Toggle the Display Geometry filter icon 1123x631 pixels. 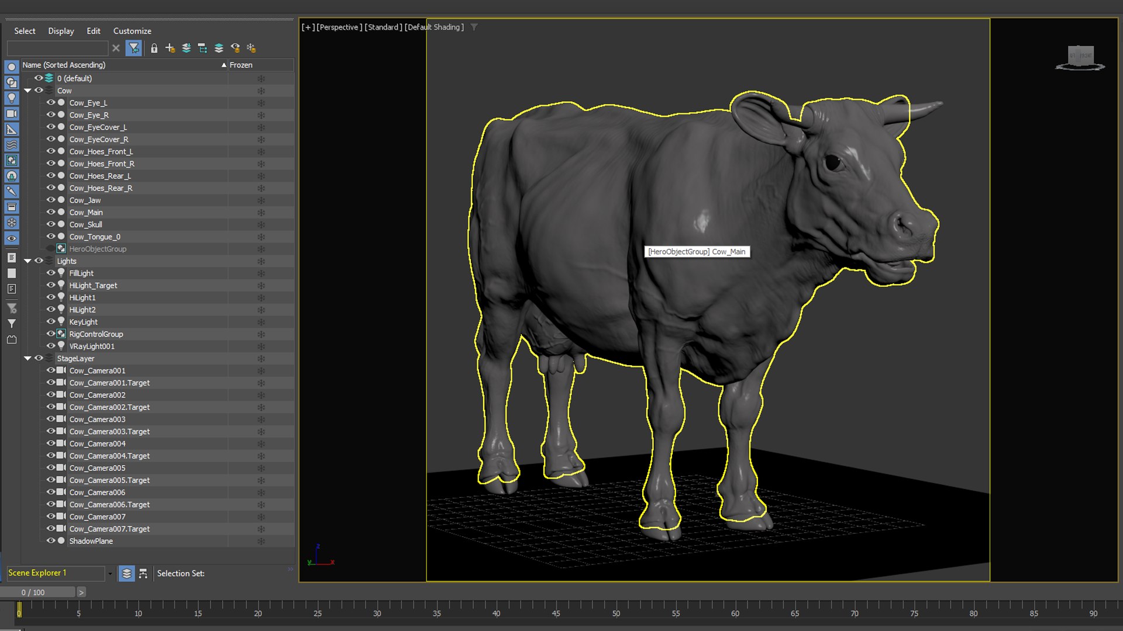pos(11,67)
